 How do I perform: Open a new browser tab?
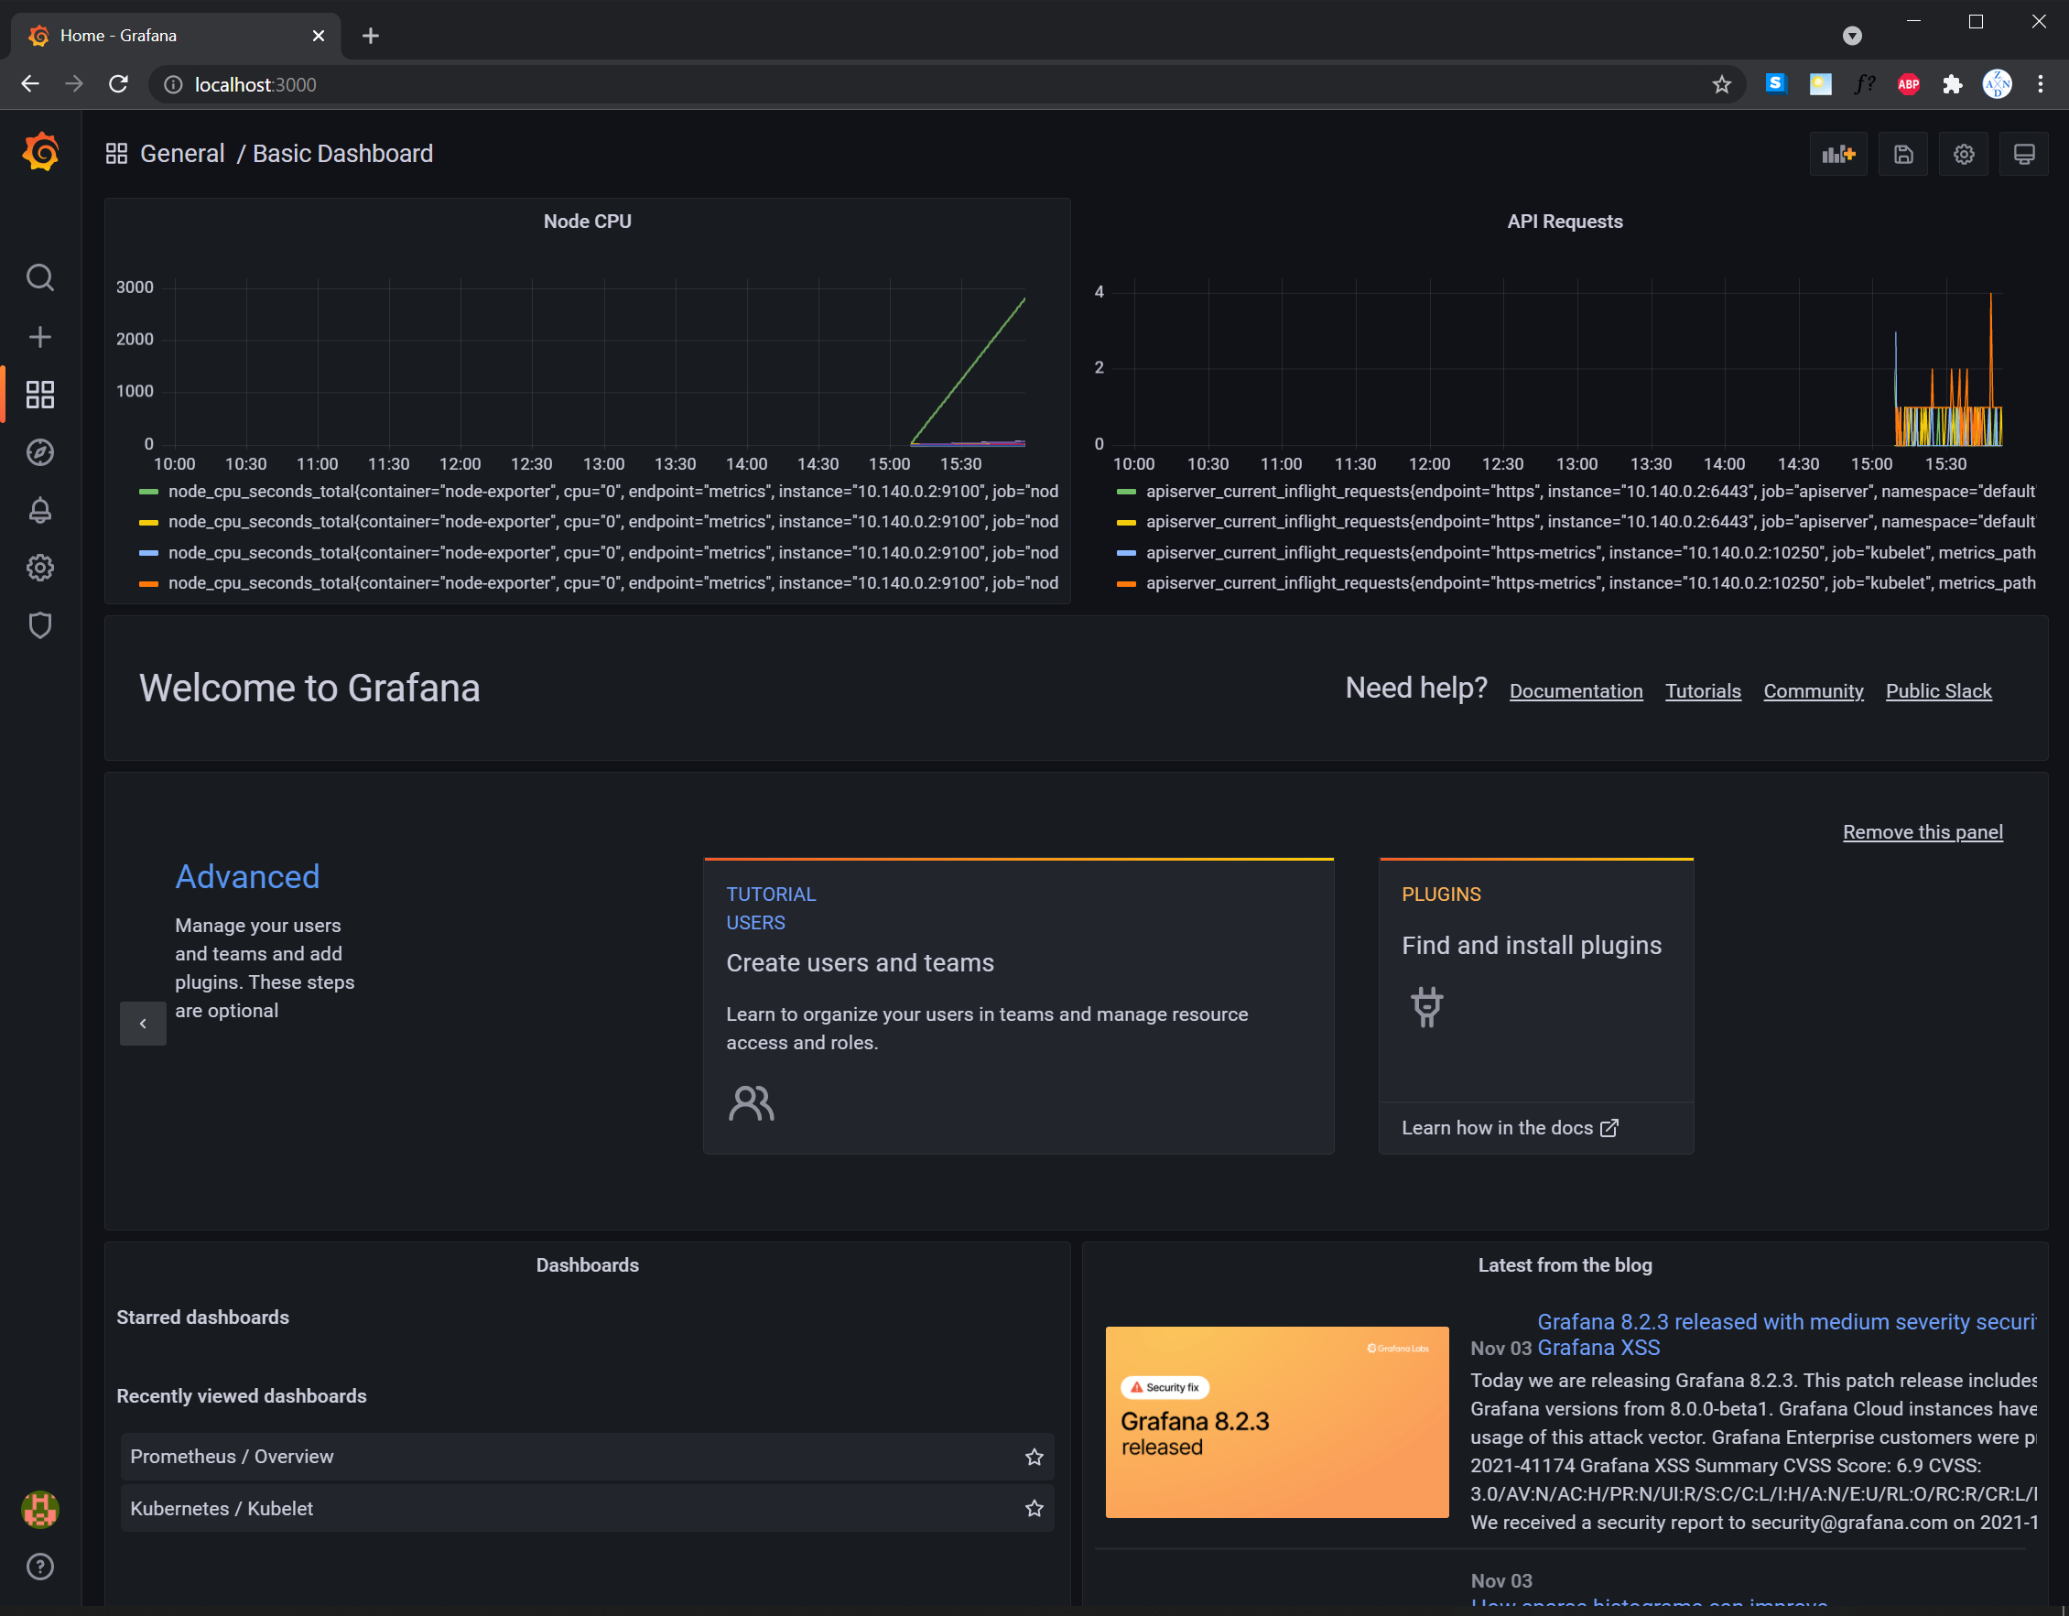371,36
